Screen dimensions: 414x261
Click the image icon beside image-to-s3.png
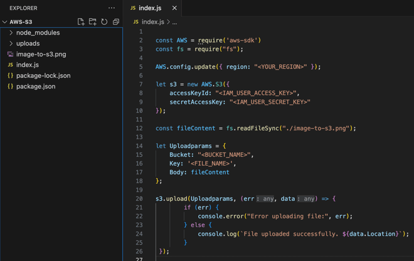(10, 54)
